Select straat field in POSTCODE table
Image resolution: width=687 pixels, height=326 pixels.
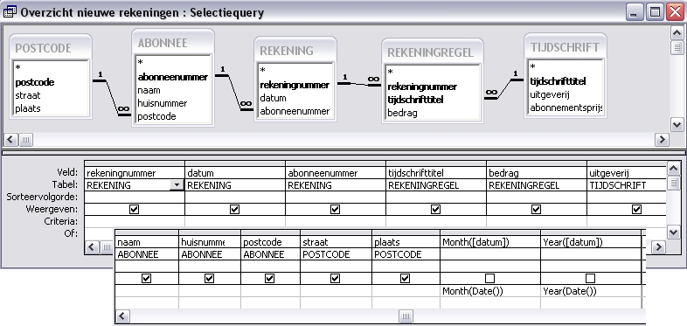tap(28, 95)
